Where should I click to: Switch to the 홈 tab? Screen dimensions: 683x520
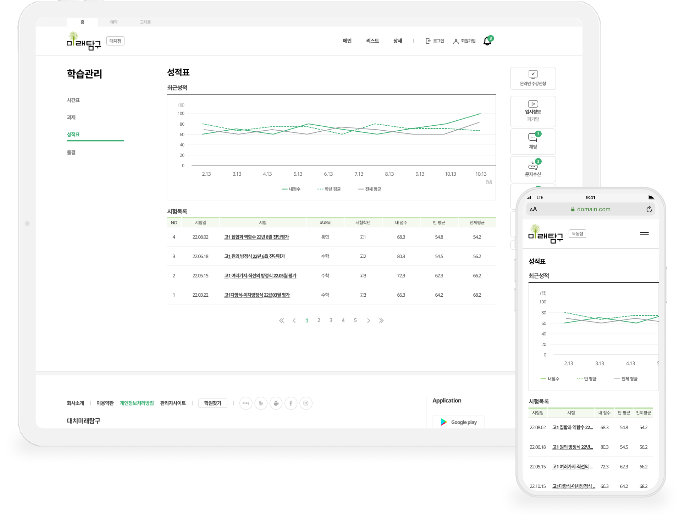tap(83, 22)
